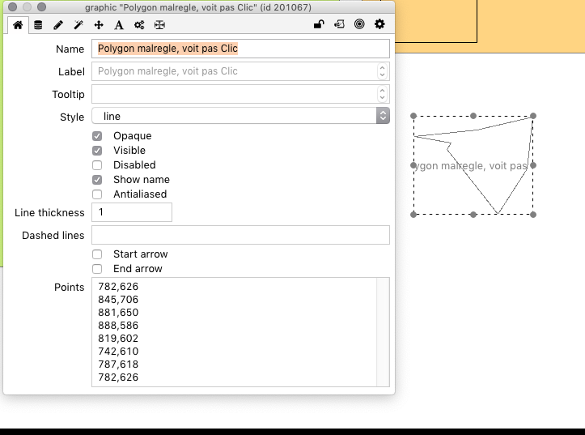Click the pencil colors tab icon
Screen dimensions: 585x435
[58, 25]
